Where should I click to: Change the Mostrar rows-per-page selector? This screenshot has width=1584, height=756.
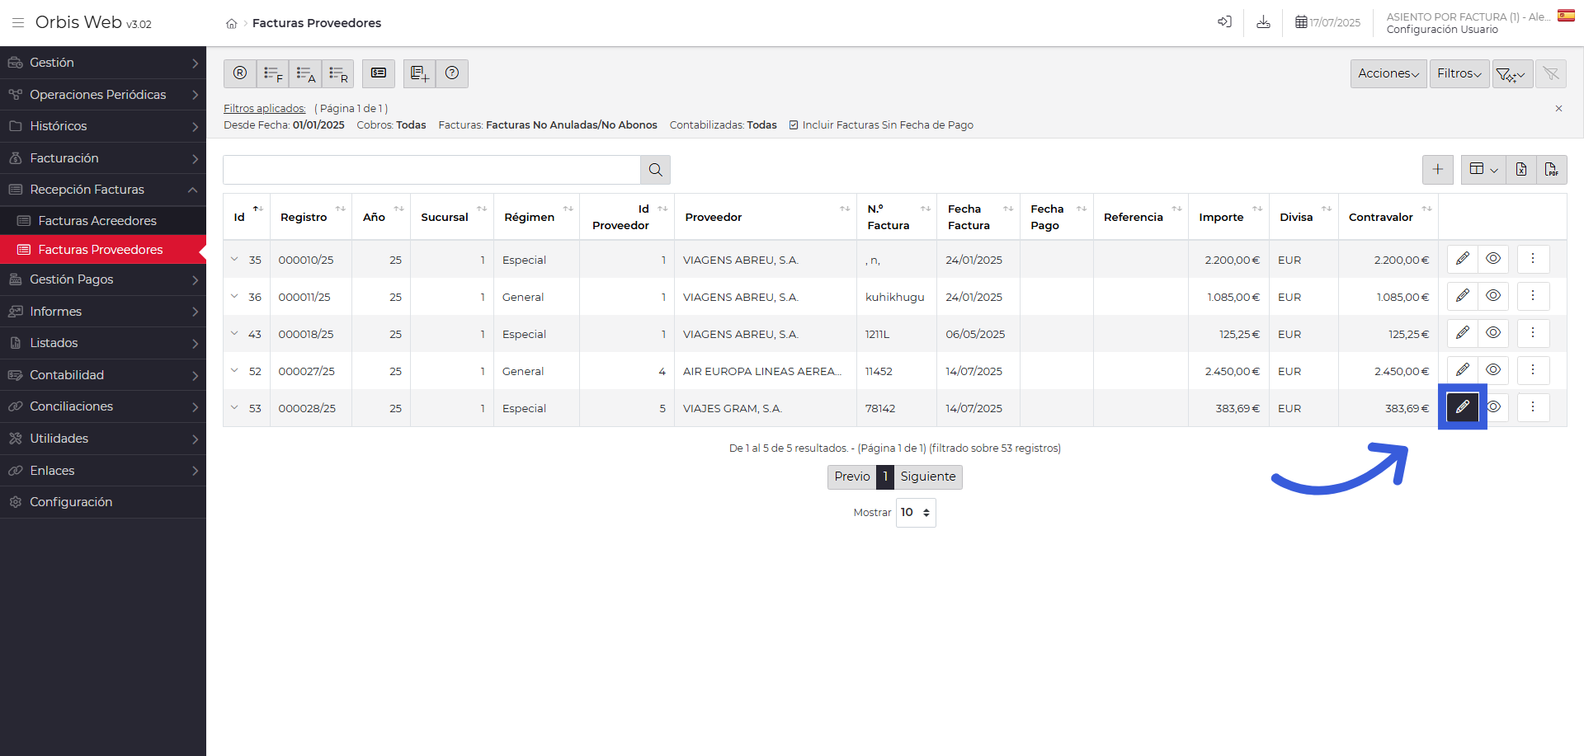coord(915,513)
